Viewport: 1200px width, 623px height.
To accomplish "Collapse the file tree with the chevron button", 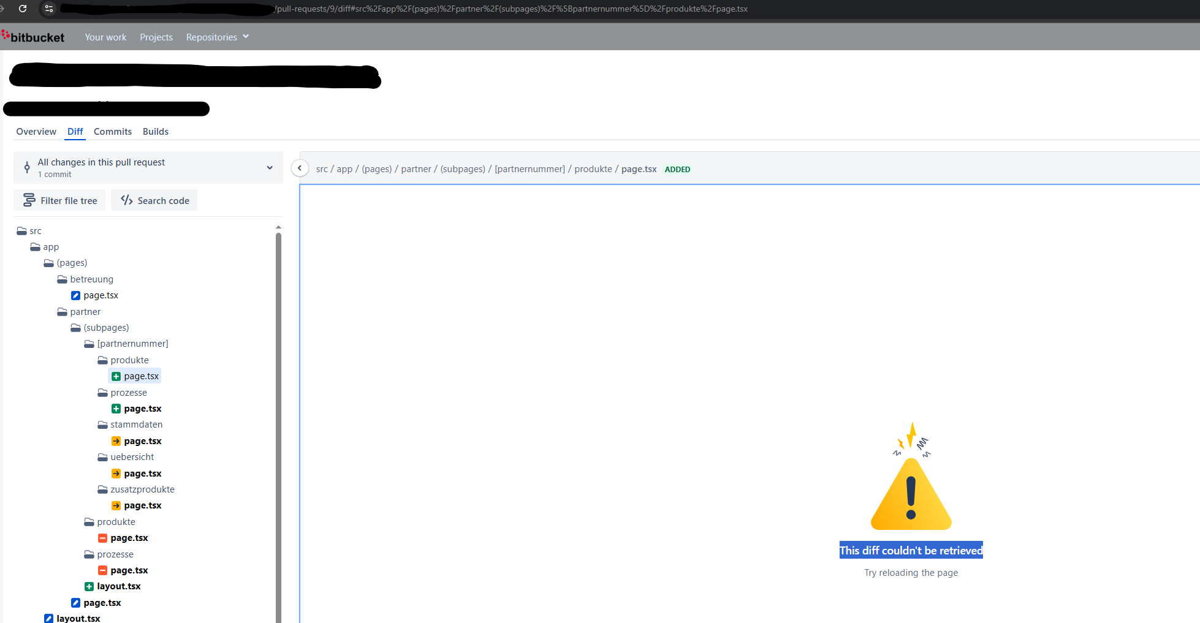I will (300, 168).
